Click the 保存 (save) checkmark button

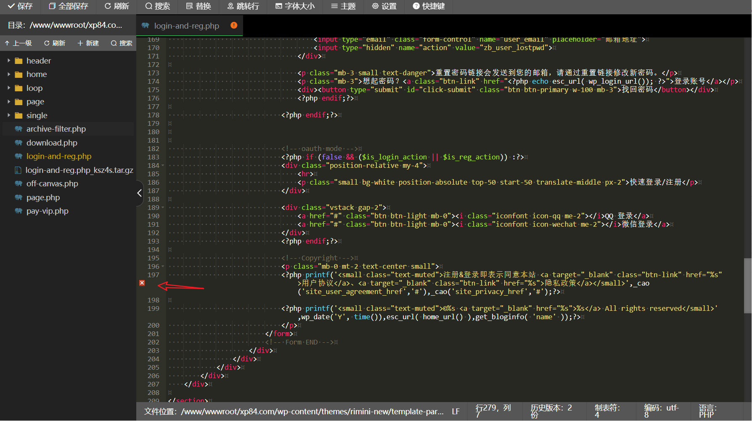click(x=20, y=6)
